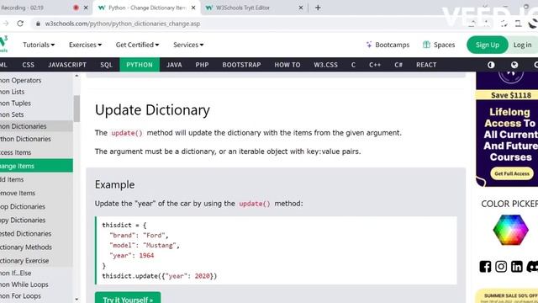Open the Bootcamps sparkle link
This screenshot has width=538, height=303.
point(388,45)
